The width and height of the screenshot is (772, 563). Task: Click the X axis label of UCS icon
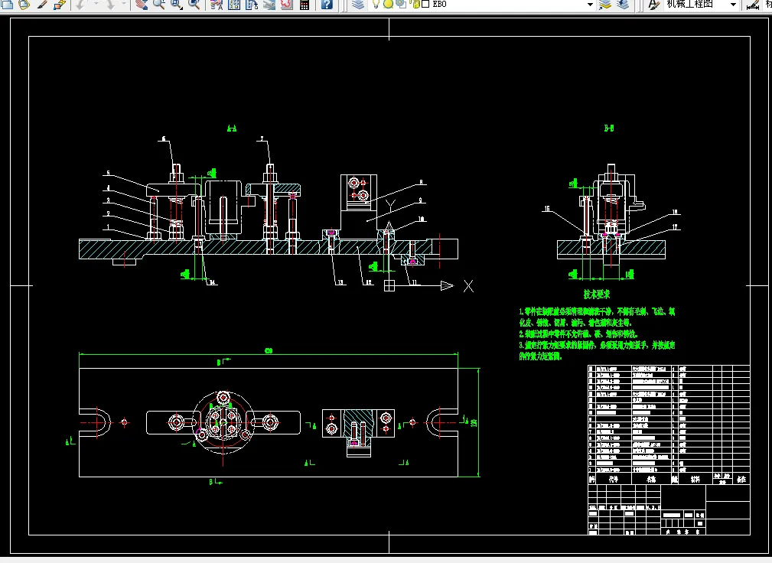click(468, 286)
